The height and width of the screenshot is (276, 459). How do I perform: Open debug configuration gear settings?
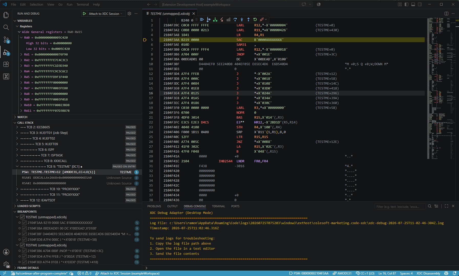pyautogui.click(x=129, y=14)
